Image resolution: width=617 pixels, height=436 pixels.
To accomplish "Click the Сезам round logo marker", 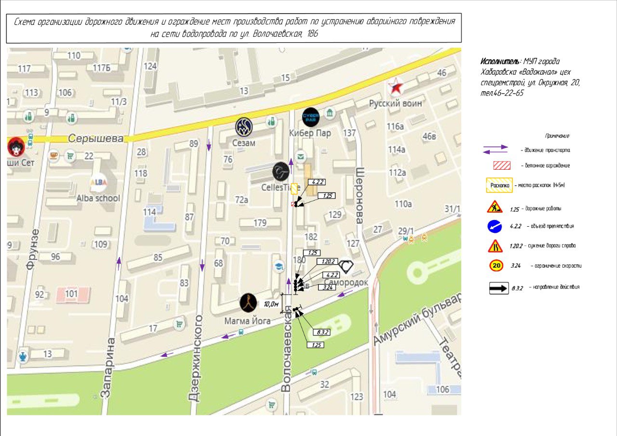I will click(244, 127).
